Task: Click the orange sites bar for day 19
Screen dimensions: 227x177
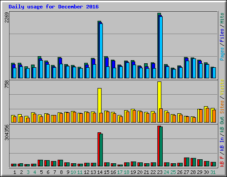Action: (x=134, y=116)
